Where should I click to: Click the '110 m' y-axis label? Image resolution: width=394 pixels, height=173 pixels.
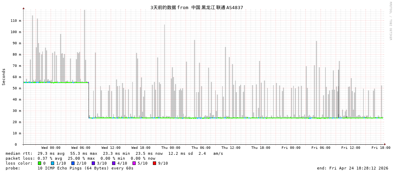[x=16, y=21]
